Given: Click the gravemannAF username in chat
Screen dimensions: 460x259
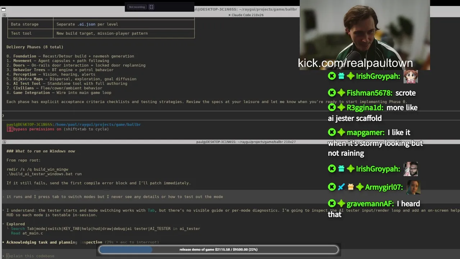Looking at the screenshot, I should pos(370,204).
